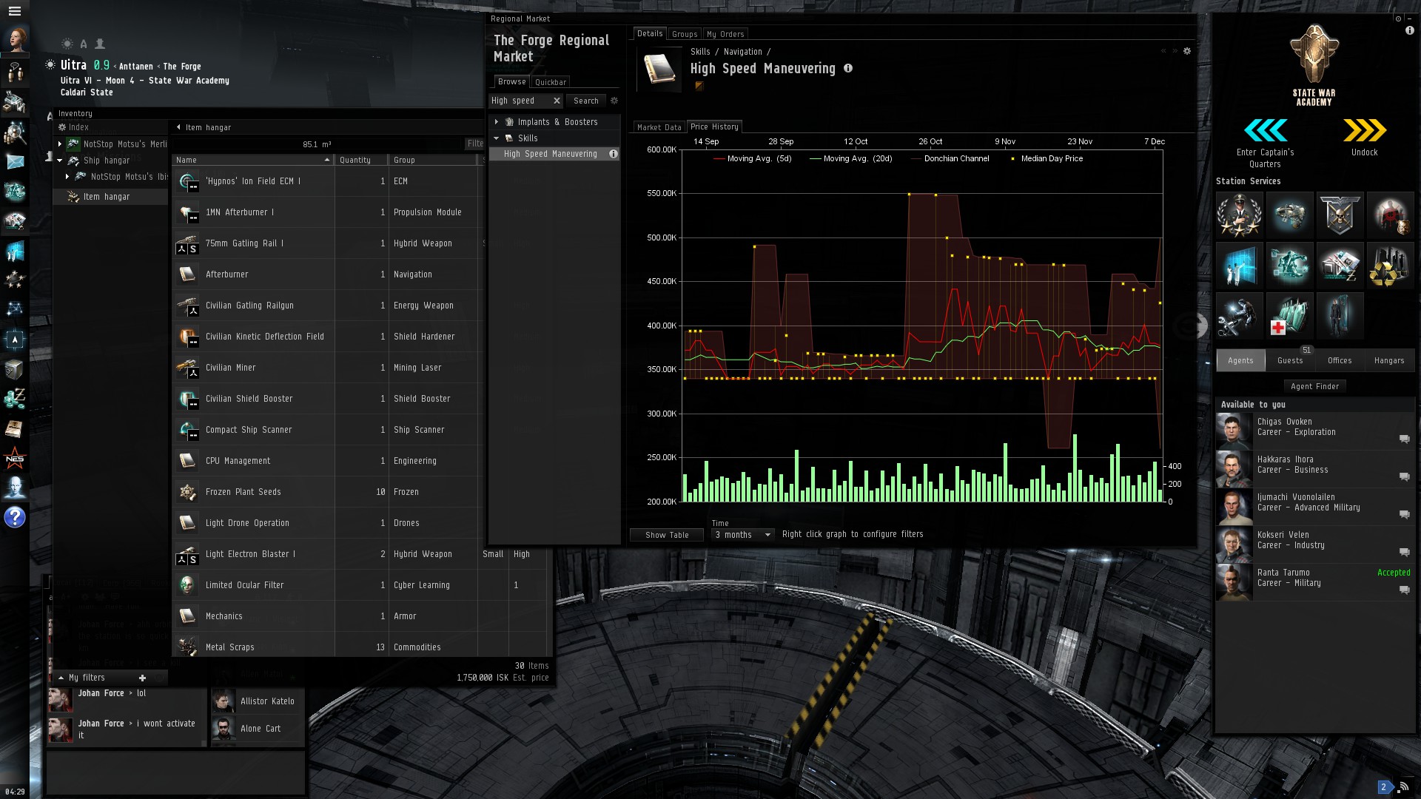Image resolution: width=1421 pixels, height=799 pixels.
Task: Click the back arrow beside Item hangar
Action: point(178,127)
